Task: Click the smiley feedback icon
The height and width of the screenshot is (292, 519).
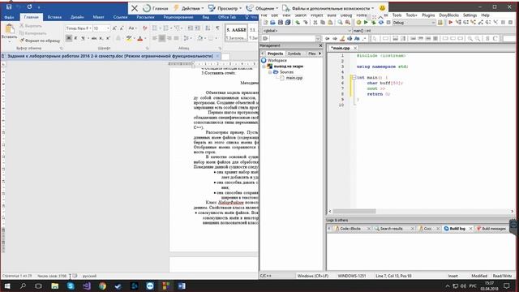Action: (x=382, y=8)
